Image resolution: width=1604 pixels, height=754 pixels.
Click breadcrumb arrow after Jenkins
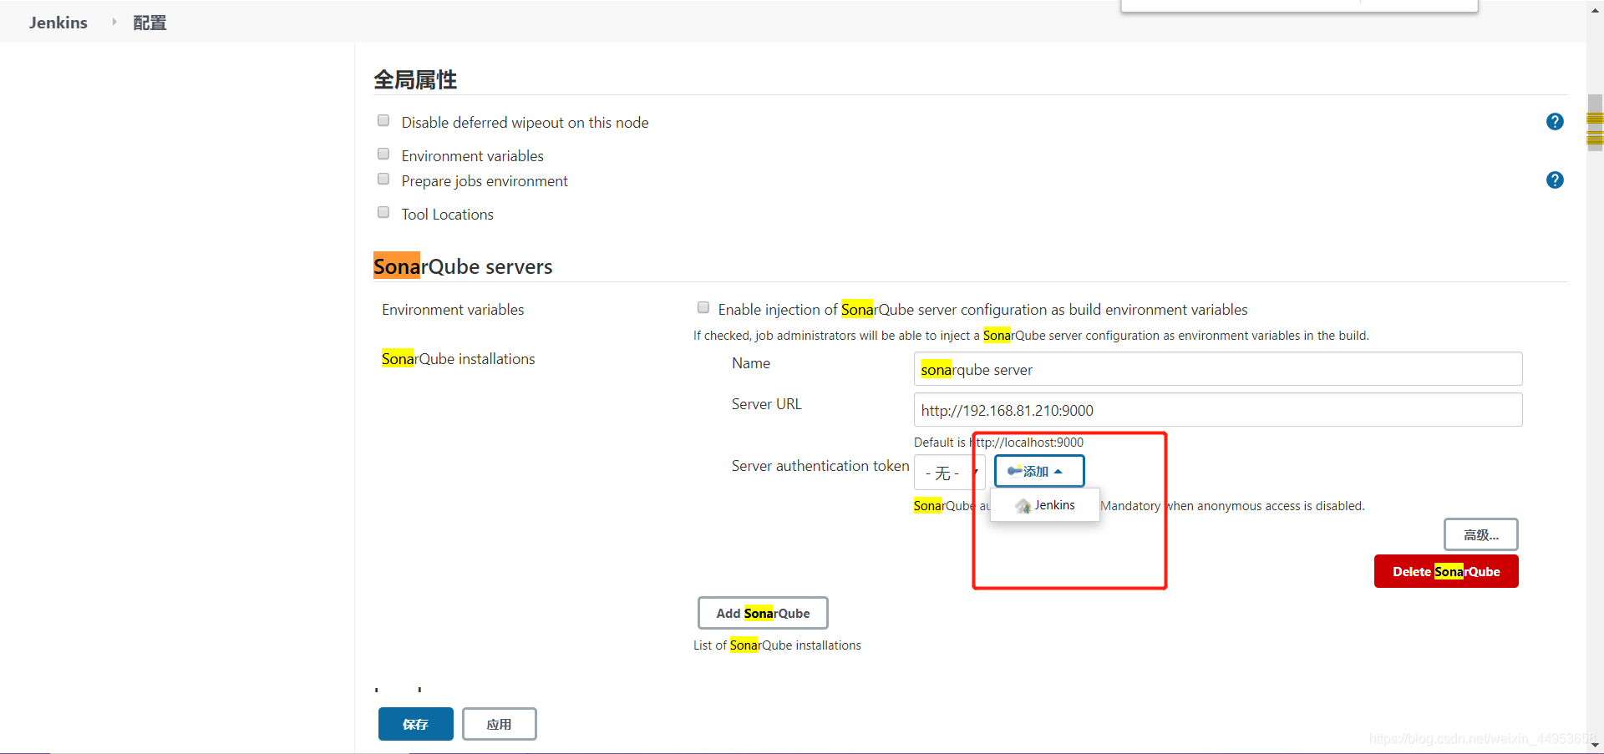click(114, 22)
